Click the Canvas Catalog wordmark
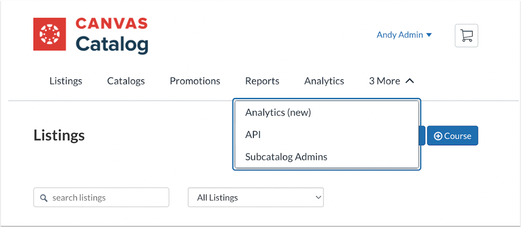The height and width of the screenshot is (227, 521). click(x=112, y=35)
